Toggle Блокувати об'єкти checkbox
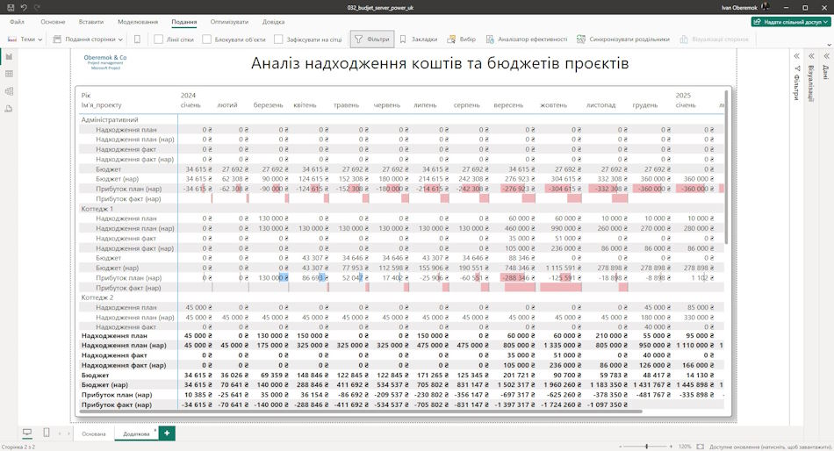Screen dimensions: 834x451 click(206, 39)
